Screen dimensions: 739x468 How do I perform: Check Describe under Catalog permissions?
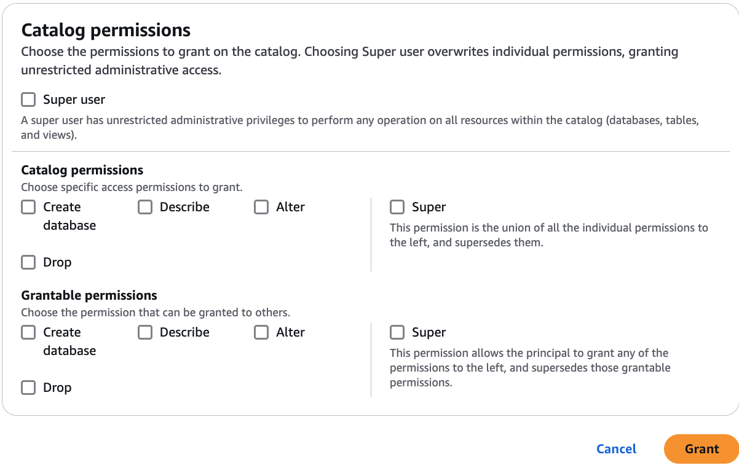[144, 207]
